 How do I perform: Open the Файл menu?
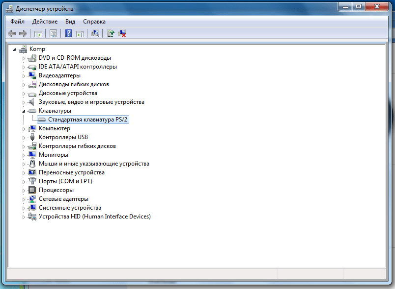pos(17,22)
